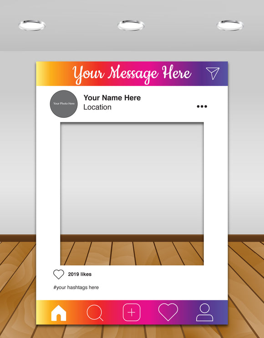
Task: Open the profile person icon
Action: [x=205, y=313]
